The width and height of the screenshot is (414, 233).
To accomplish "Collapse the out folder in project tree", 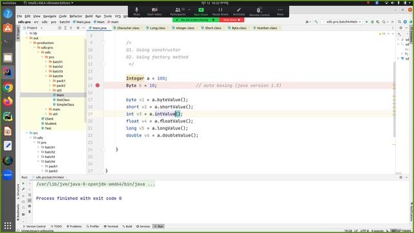I will point(27,38).
